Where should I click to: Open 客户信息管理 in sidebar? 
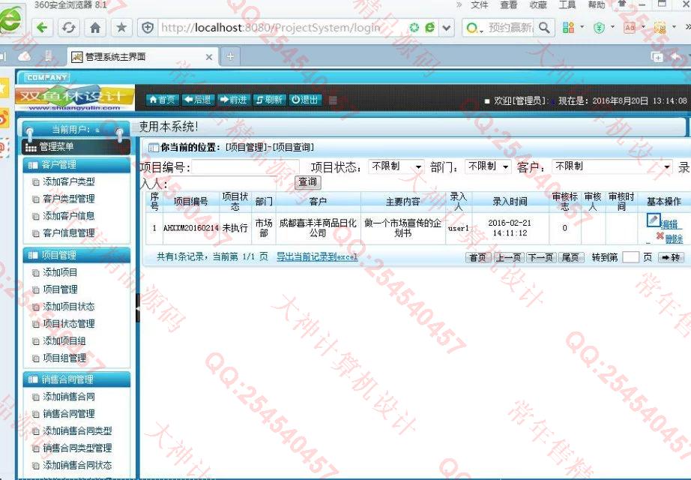pyautogui.click(x=68, y=233)
